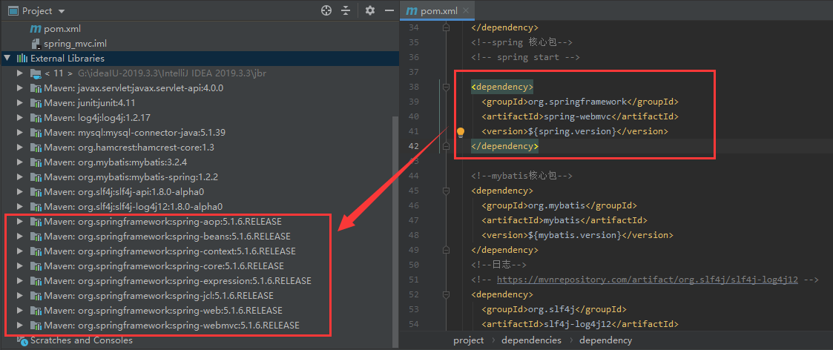This screenshot has width=833, height=350.
Task: Click library icon beside junit:junit:4.11
Action: point(36,103)
